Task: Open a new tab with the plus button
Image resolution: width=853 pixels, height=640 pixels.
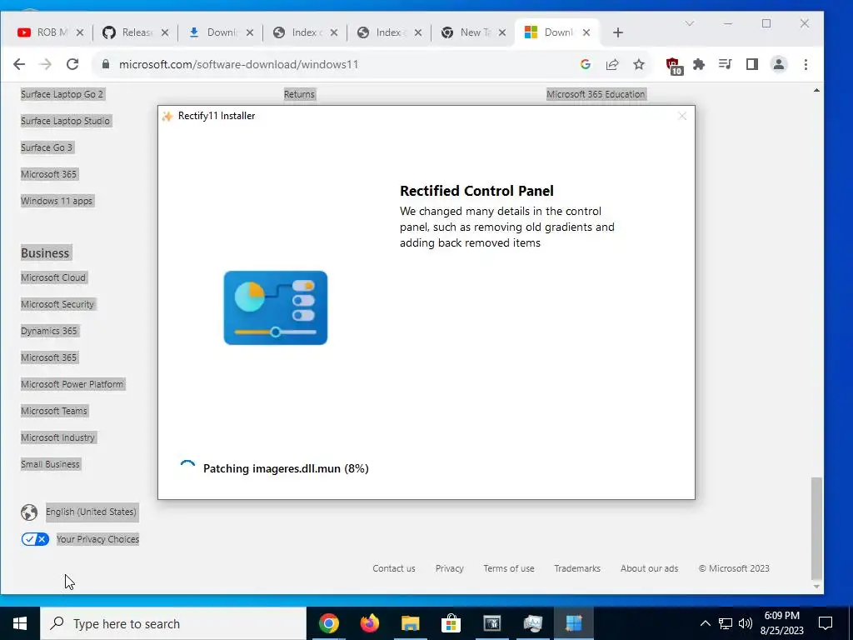Action: [617, 32]
